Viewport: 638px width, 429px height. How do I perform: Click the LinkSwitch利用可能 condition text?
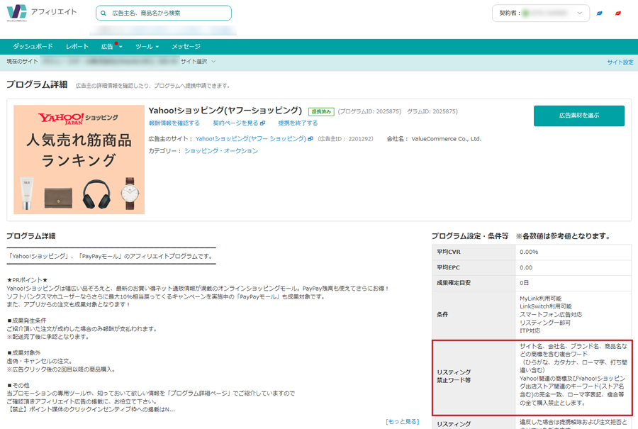[546, 306]
